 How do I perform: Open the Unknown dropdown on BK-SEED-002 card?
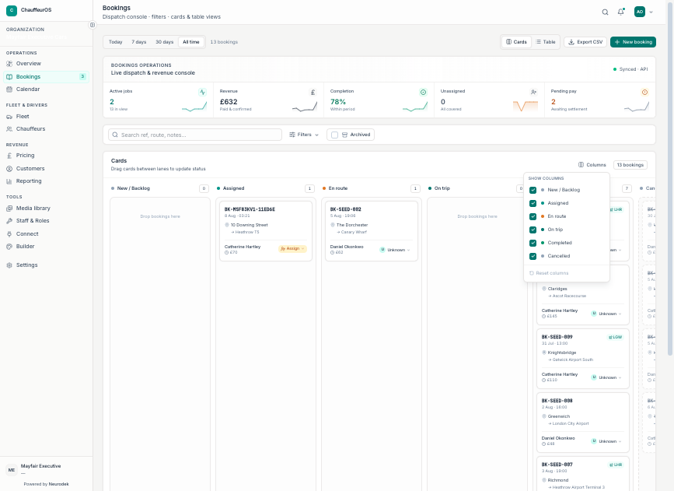point(395,250)
